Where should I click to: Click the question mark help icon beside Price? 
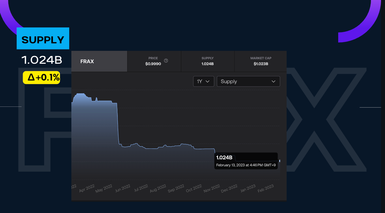[x=166, y=61]
